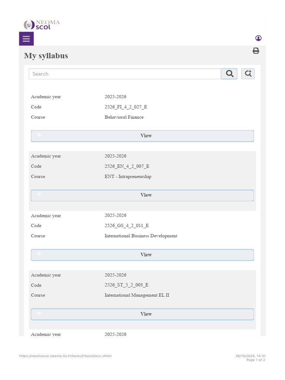View the ENT - Intrapreneurship syllabus

click(x=142, y=195)
